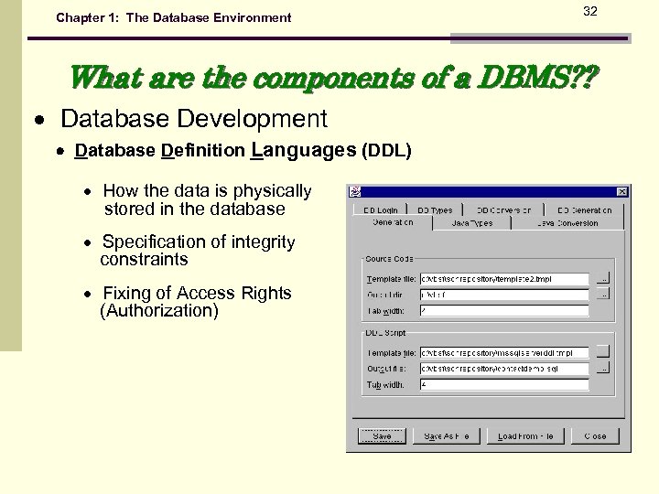
Task: Click the DDL Script Tab width field
Action: click(504, 384)
